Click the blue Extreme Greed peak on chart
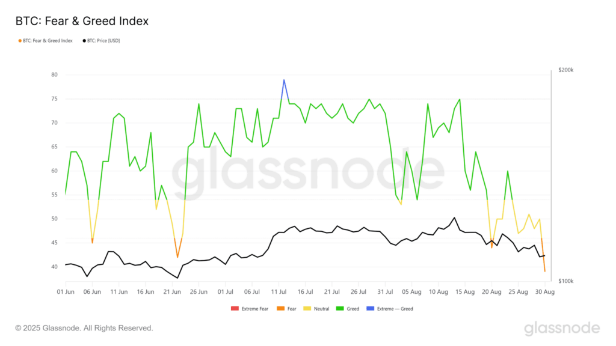616x346 pixels. point(284,80)
